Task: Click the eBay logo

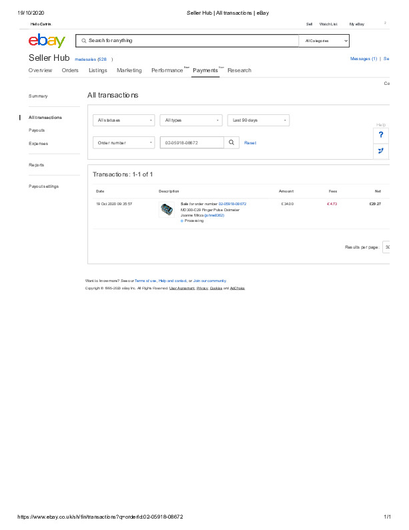Action: coord(47,41)
